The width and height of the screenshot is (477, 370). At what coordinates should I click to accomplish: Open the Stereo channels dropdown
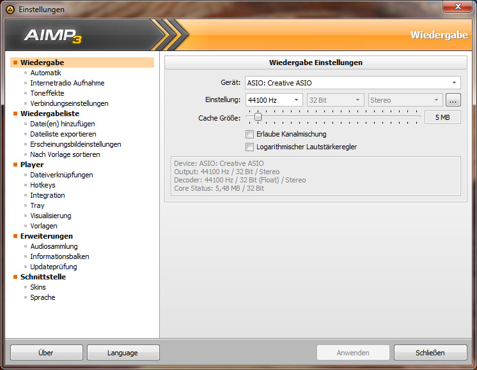pyautogui.click(x=405, y=100)
